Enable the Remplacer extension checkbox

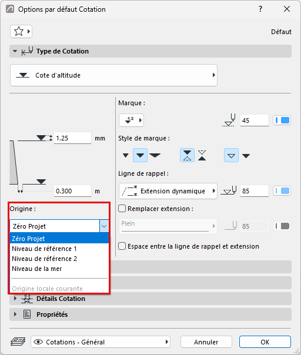[x=122, y=209]
